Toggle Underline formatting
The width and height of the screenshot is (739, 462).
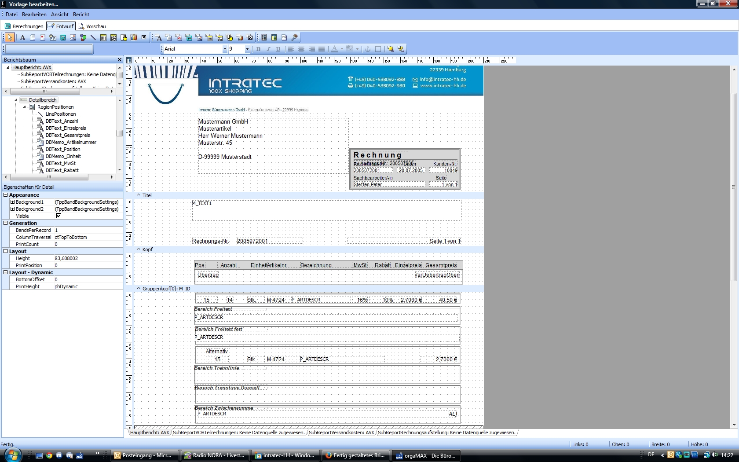(x=278, y=49)
